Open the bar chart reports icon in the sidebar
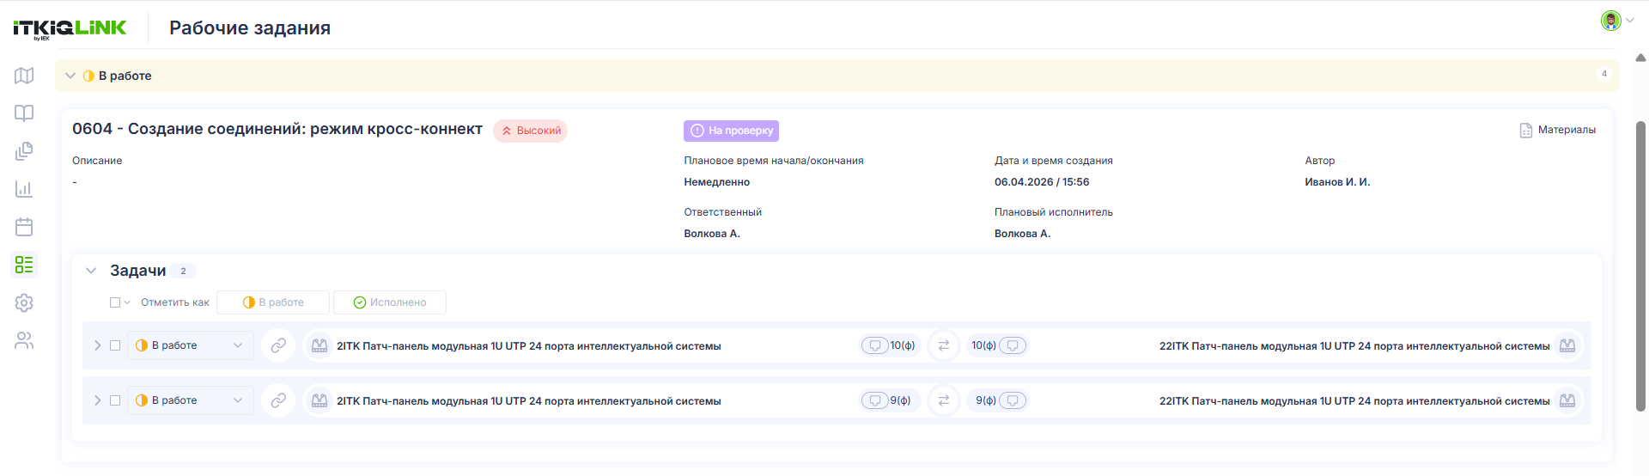Image resolution: width=1649 pixels, height=476 pixels. tap(24, 189)
